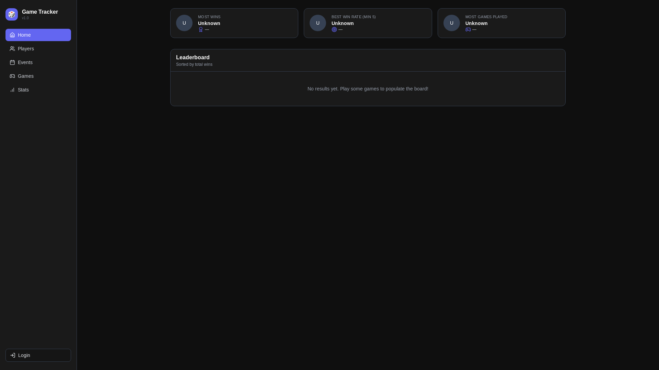Open the Events section
This screenshot has height=370, width=659.
point(38,62)
